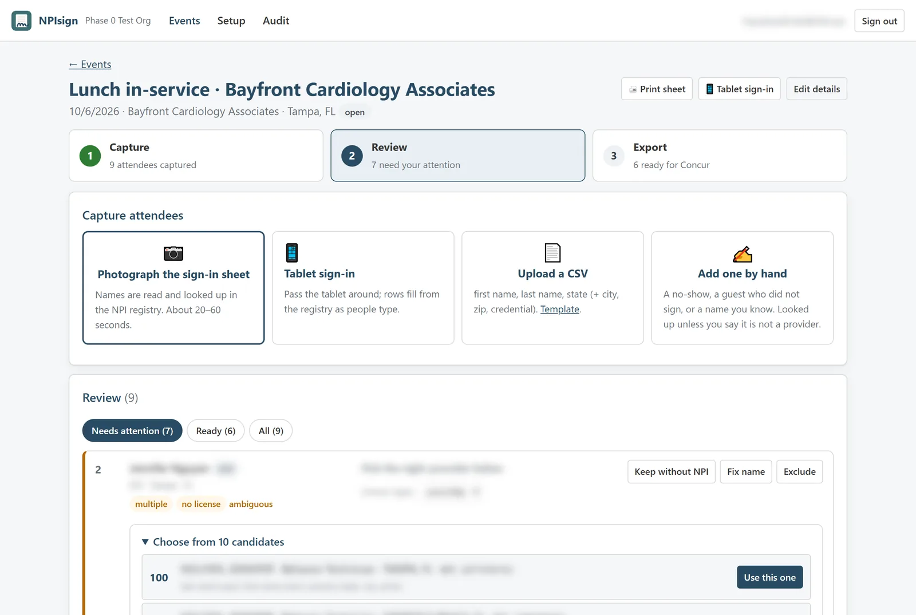Select the Ready (6) filter
Image resolution: width=916 pixels, height=615 pixels.
click(216, 431)
